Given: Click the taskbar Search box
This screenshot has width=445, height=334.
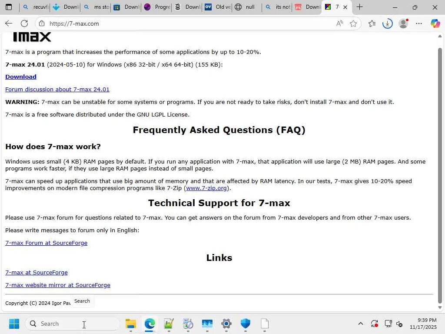Looking at the screenshot, I should [73, 324].
